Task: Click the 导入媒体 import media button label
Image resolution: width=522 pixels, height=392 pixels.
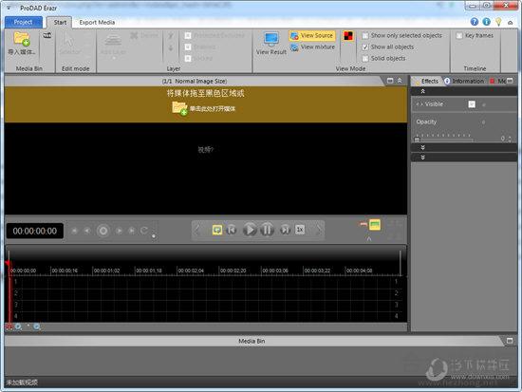Action: pos(22,52)
